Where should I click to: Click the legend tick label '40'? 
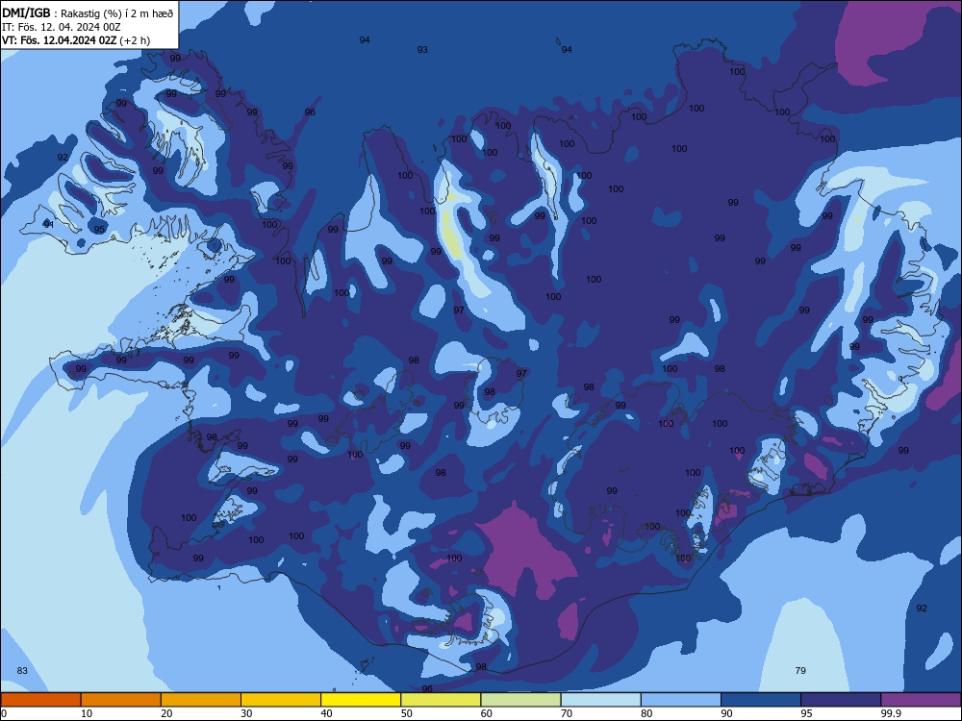(326, 713)
